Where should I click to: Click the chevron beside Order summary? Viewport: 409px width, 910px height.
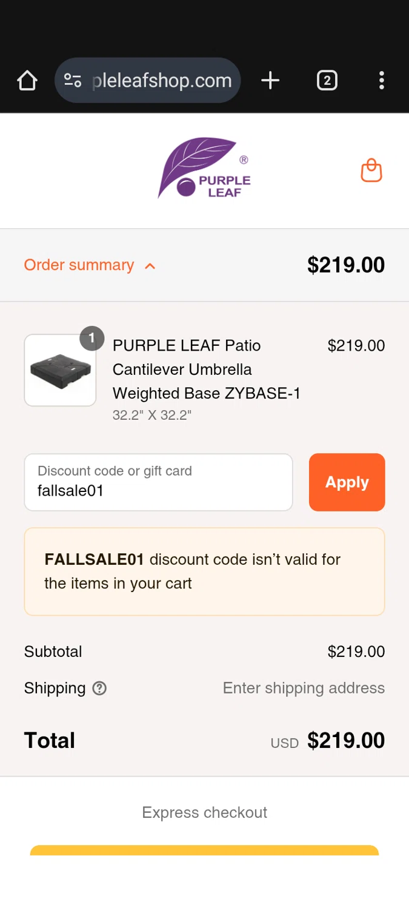[x=150, y=266]
